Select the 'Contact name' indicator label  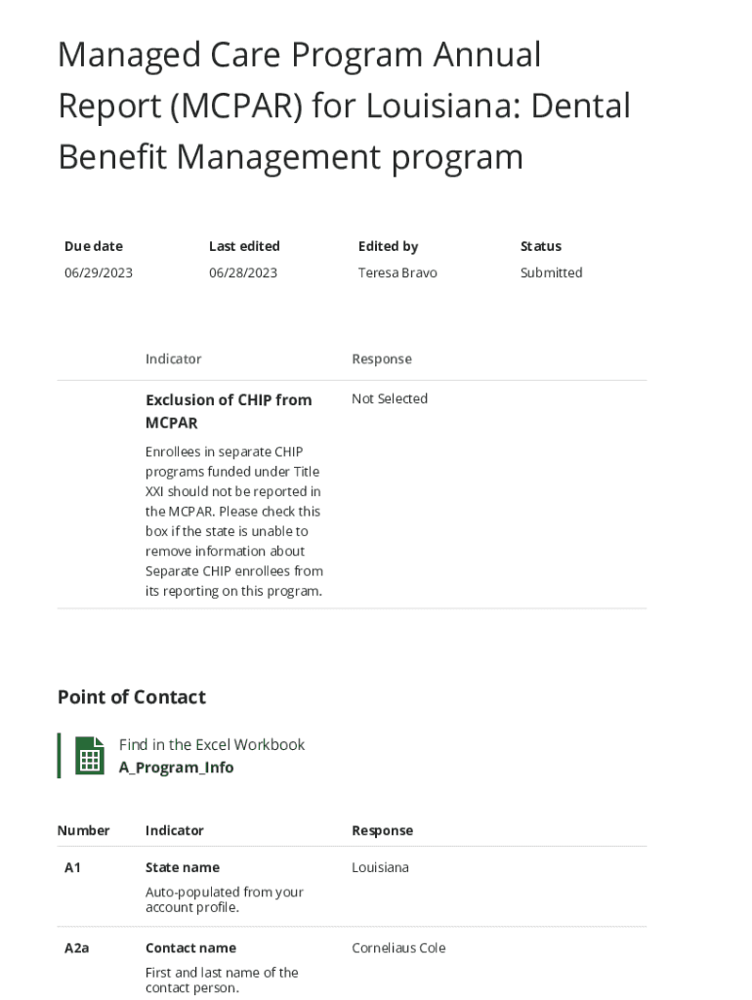(190, 947)
